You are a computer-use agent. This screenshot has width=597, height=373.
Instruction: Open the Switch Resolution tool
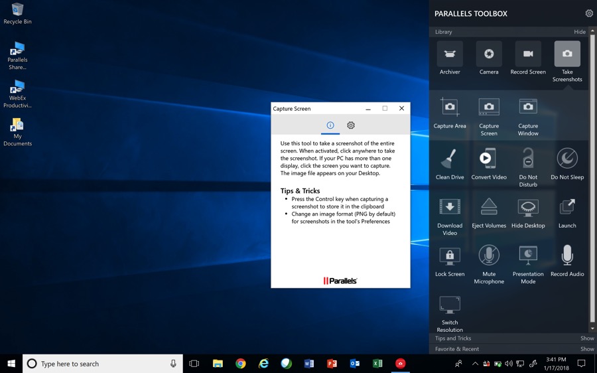tap(450, 314)
